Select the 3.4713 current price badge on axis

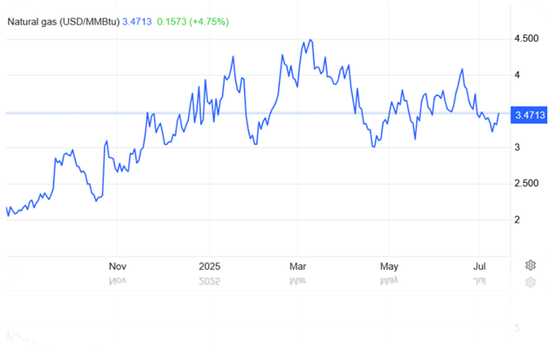pyautogui.click(x=531, y=114)
